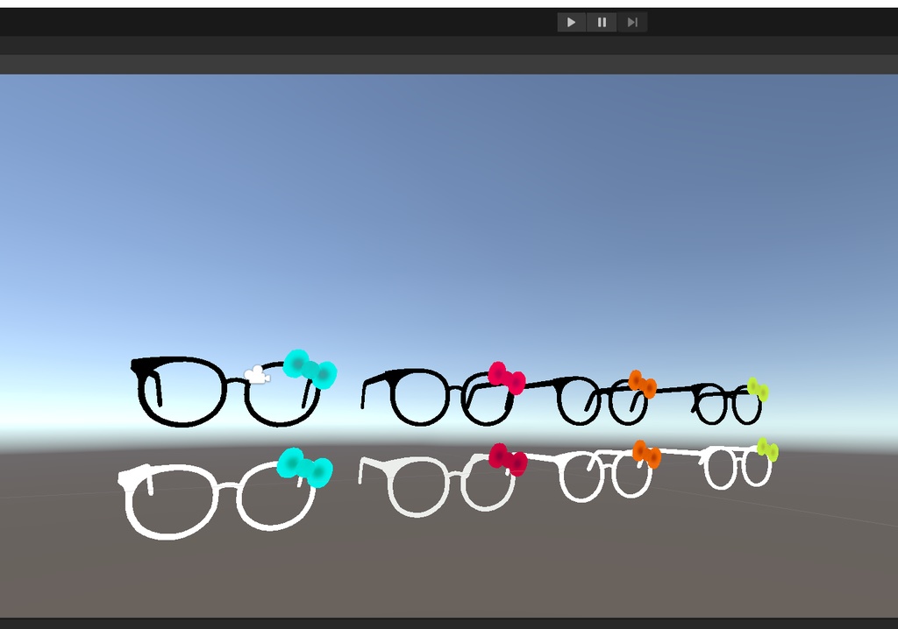This screenshot has height=629, width=898.
Task: Select the orange bow on black glasses
Action: pos(642,384)
